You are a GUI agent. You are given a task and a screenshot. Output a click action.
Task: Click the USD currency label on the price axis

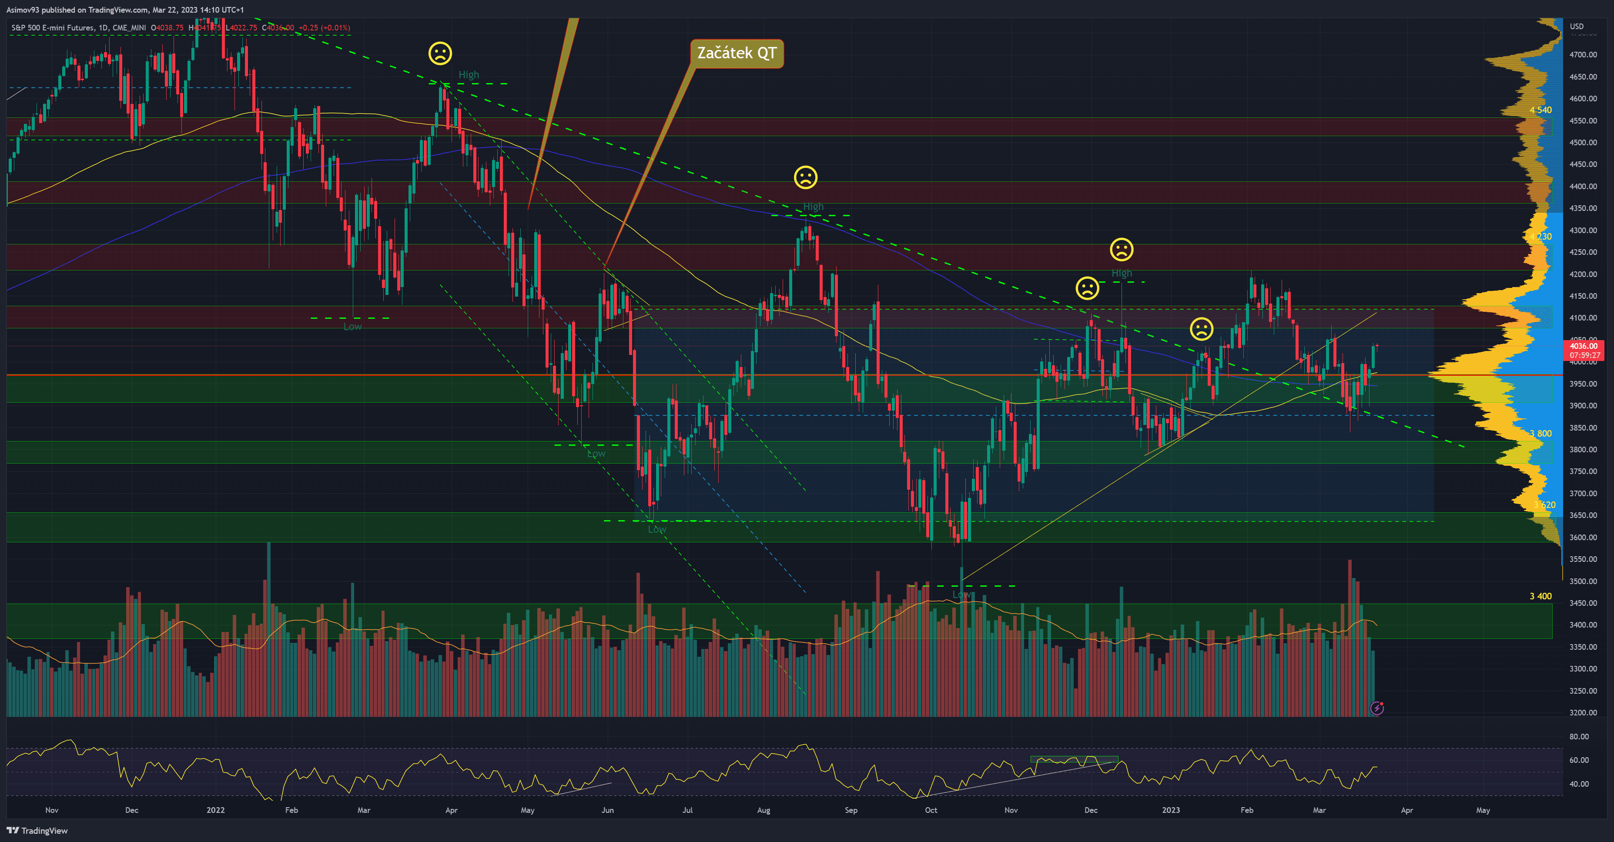click(1577, 26)
